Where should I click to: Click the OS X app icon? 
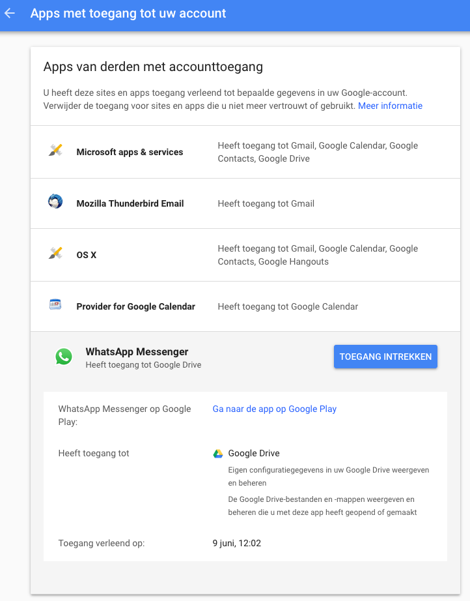tap(55, 254)
